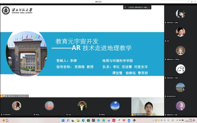Open NetEase Cloud Music red icon
Screen dimensions: 197x123
coord(114,121)
